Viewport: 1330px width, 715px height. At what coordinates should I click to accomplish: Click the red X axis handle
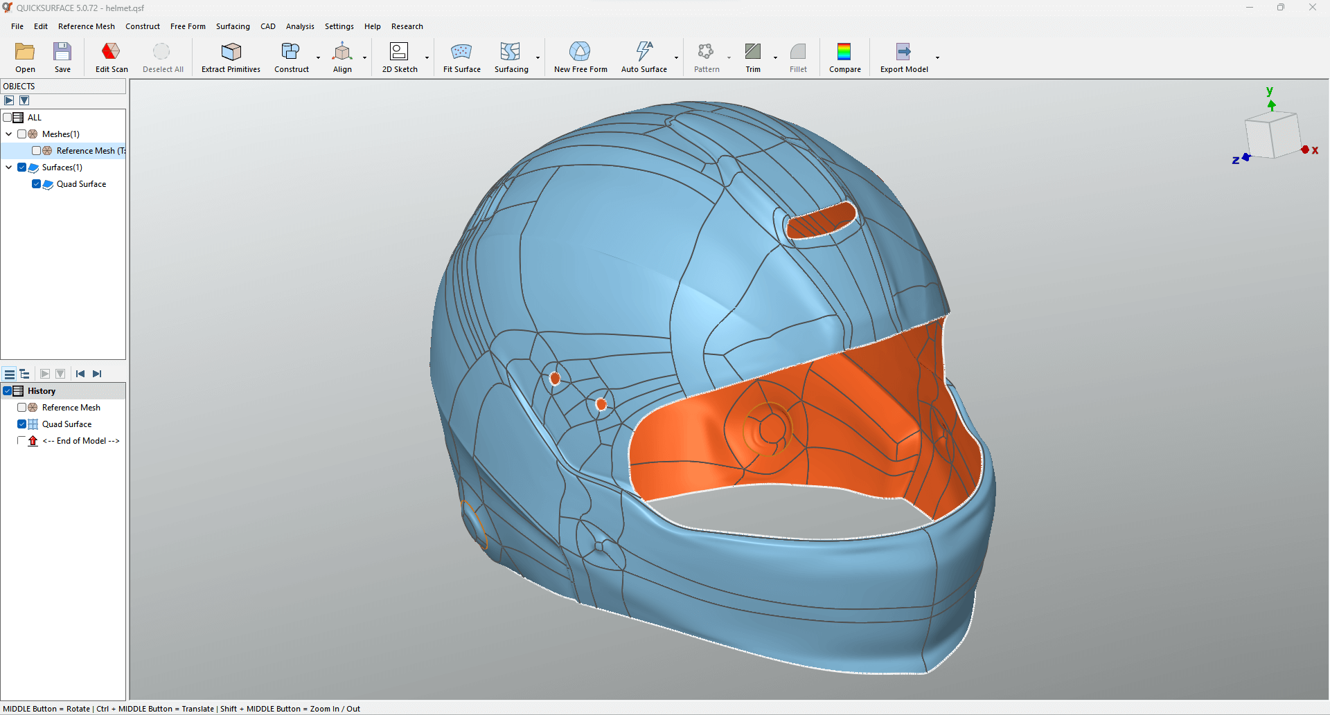coord(1305,150)
